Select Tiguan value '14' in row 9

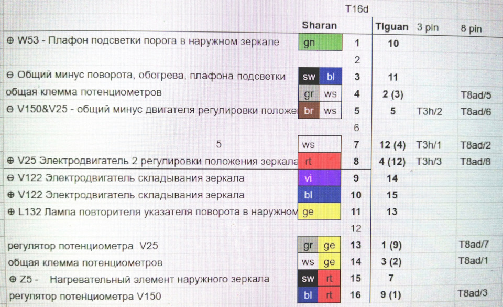(x=392, y=178)
